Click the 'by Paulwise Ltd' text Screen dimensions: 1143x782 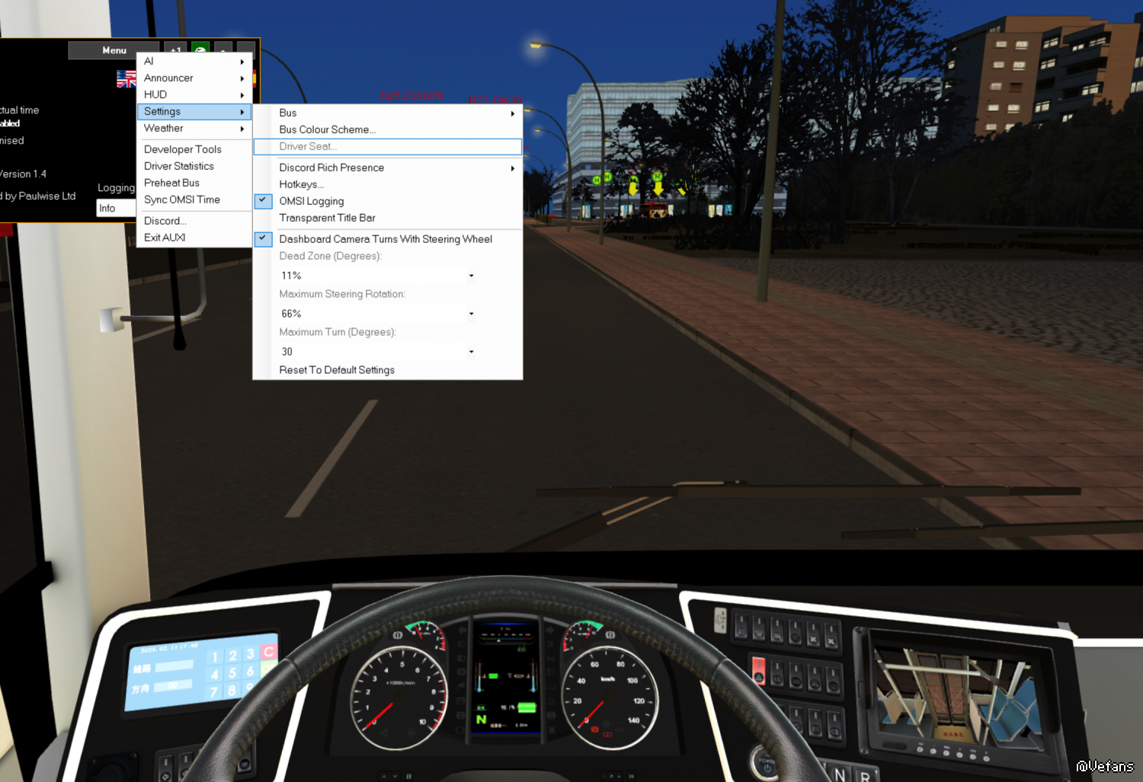pyautogui.click(x=40, y=196)
